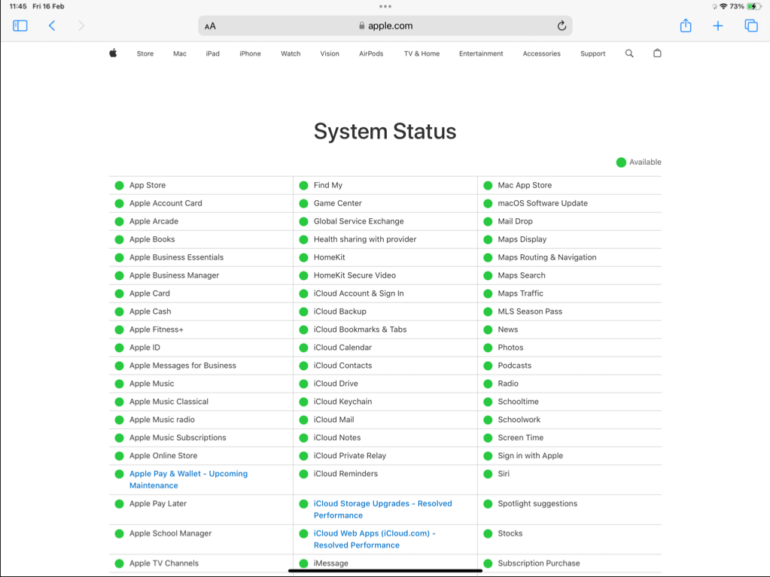Click the Podcasts row
The width and height of the screenshot is (770, 577).
click(570, 366)
